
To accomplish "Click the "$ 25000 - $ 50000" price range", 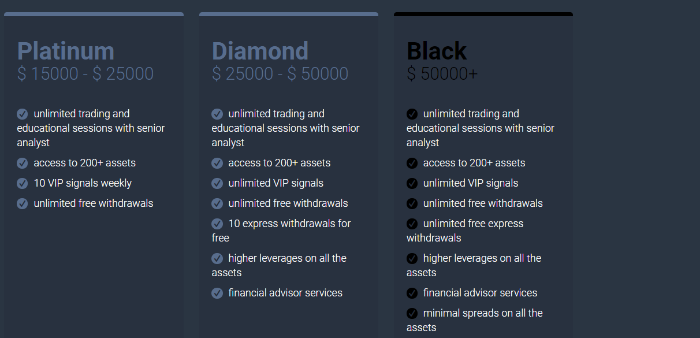I will (280, 74).
